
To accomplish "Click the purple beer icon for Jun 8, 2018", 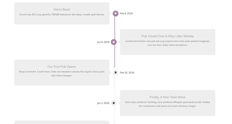I will (x=114, y=42).
